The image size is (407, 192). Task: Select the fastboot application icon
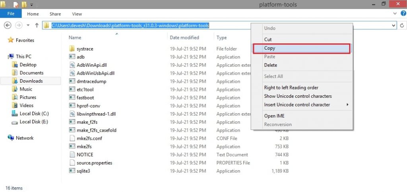[x=72, y=98]
